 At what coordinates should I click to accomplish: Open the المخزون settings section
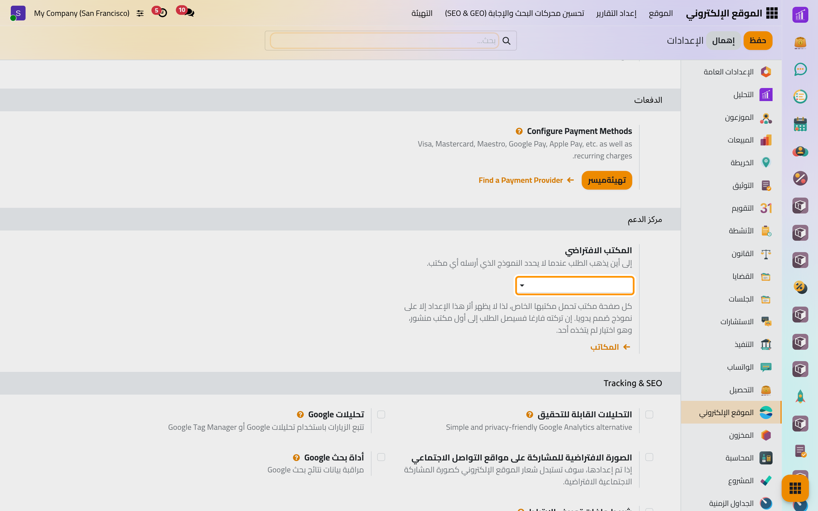click(x=731, y=435)
